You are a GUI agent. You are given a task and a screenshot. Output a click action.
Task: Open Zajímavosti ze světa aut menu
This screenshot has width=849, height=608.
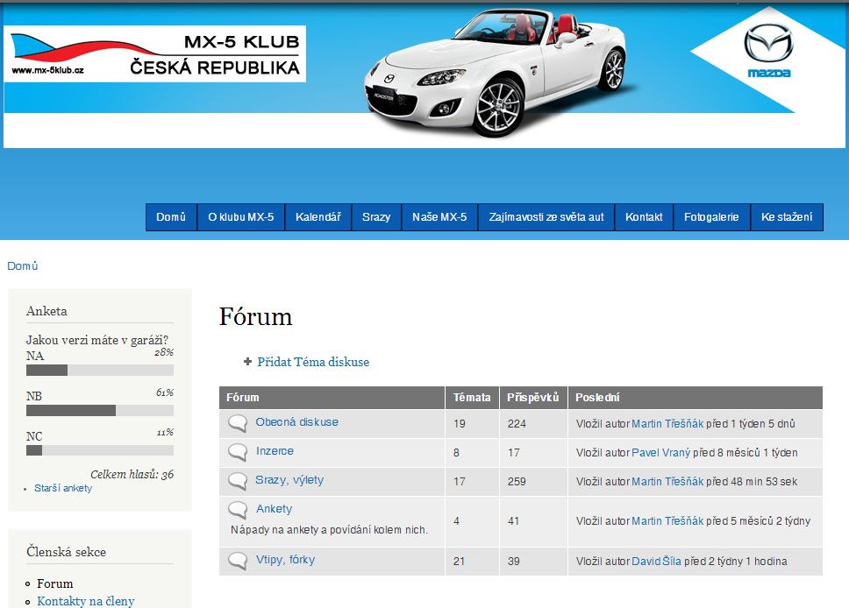[x=546, y=217]
